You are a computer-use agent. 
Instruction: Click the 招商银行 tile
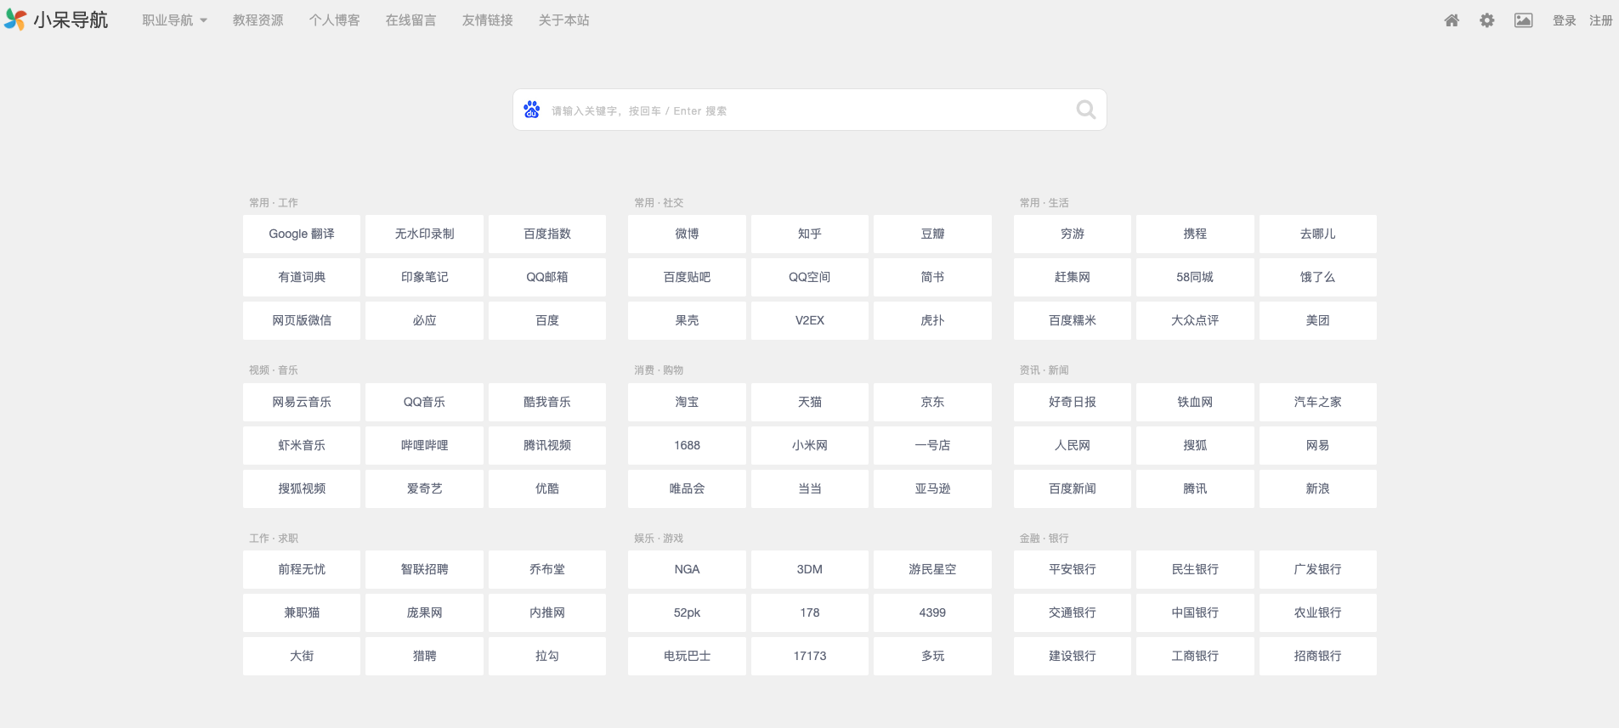[1318, 656]
